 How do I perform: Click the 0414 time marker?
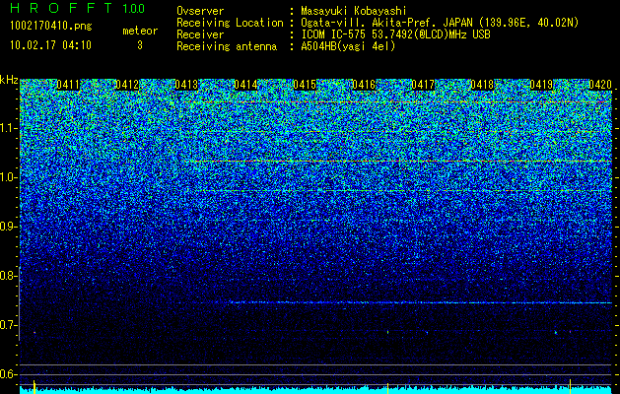(245, 85)
